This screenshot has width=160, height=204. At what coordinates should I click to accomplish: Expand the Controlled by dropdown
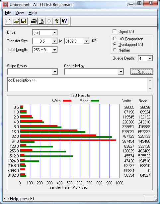[x=121, y=72]
